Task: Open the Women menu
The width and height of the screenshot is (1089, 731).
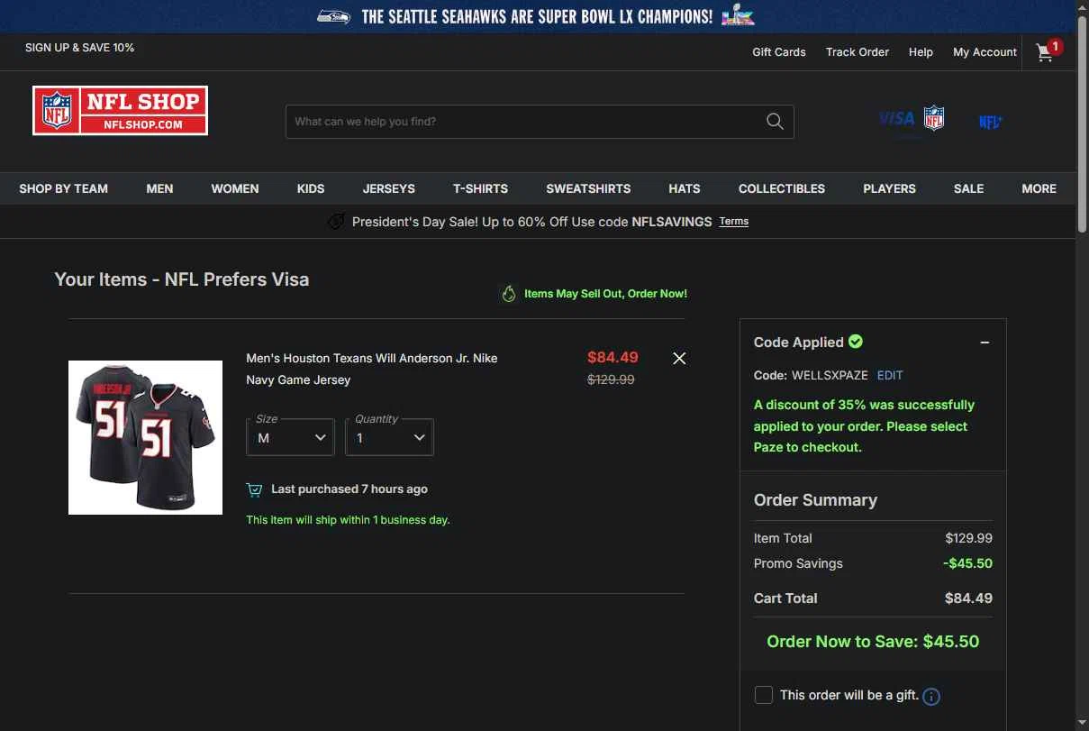Action: [235, 188]
